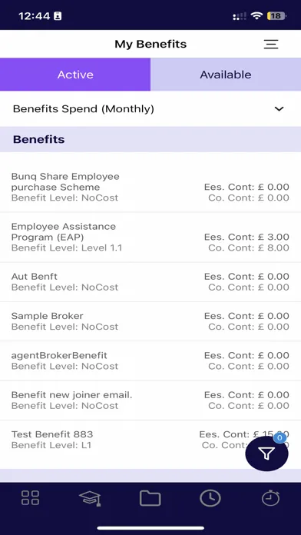Tap the Wi-Fi status icon

pos(256,15)
